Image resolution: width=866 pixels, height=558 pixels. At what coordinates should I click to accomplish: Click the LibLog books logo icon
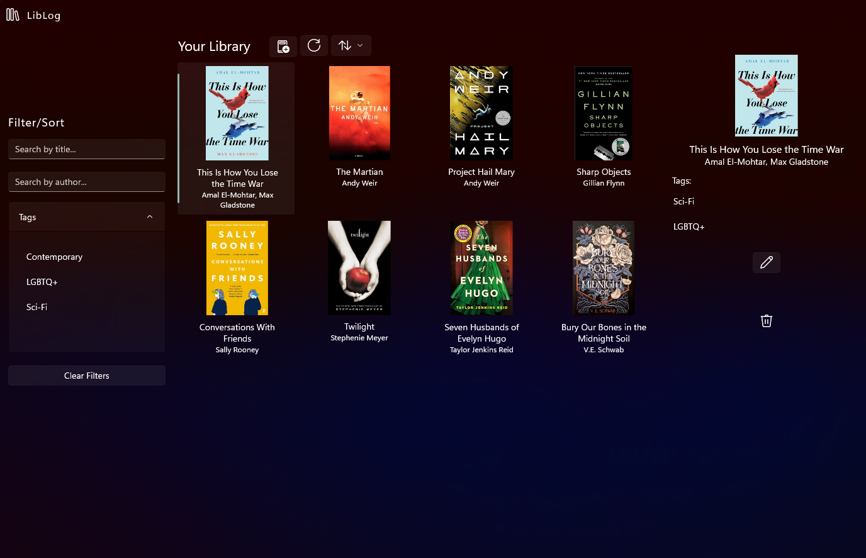[x=13, y=14]
